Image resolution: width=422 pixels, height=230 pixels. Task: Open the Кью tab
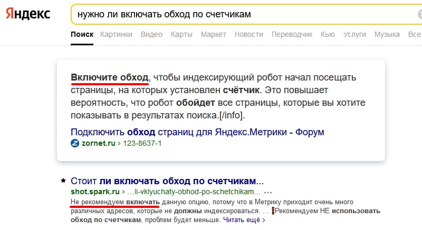pyautogui.click(x=328, y=35)
